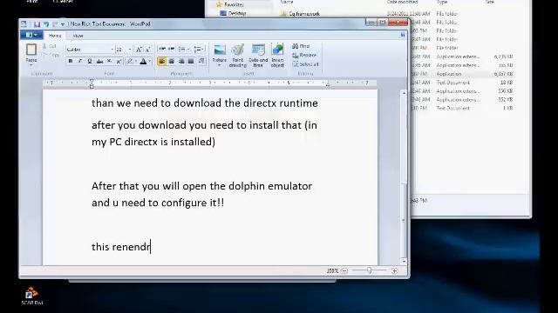This screenshot has width=558, height=313.
Task: Click Select all in Editing group
Action: point(305,64)
